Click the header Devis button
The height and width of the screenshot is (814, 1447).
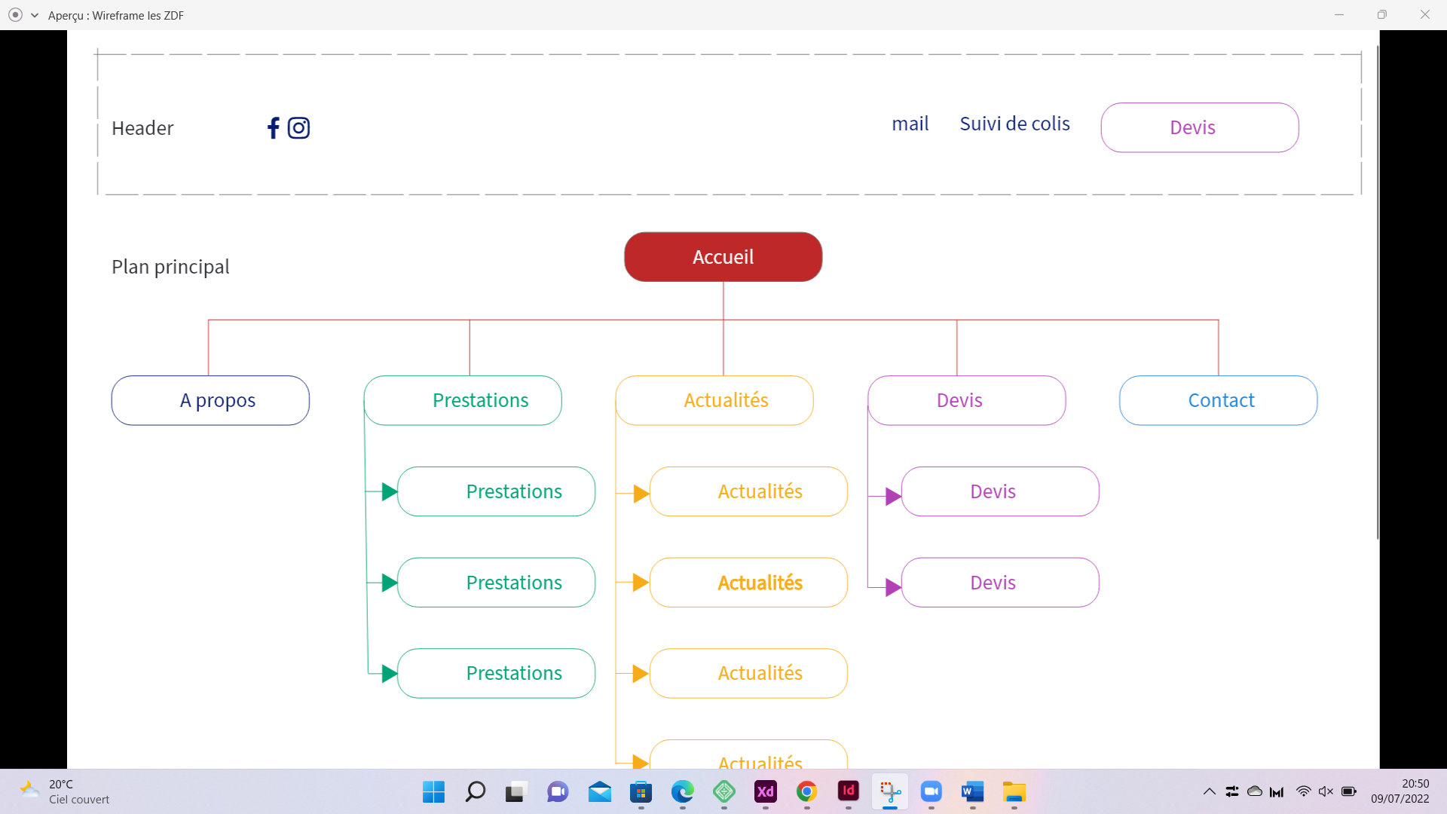coord(1199,127)
